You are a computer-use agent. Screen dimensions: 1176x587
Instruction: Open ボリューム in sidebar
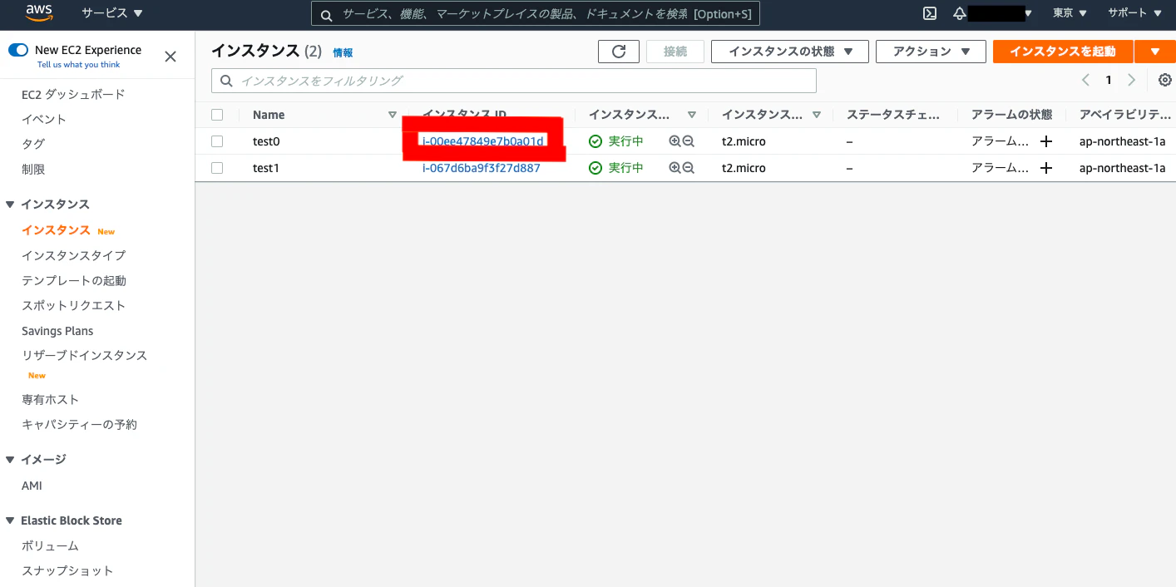coord(50,546)
